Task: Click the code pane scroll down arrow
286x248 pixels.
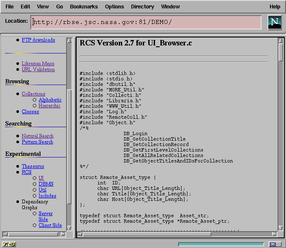Action: [x=281, y=227]
